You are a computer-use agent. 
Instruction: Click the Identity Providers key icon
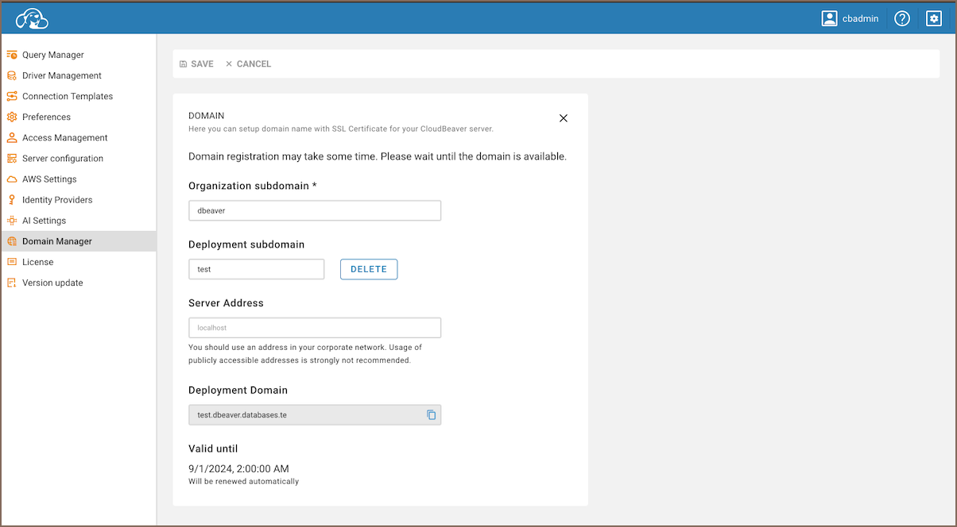point(12,200)
